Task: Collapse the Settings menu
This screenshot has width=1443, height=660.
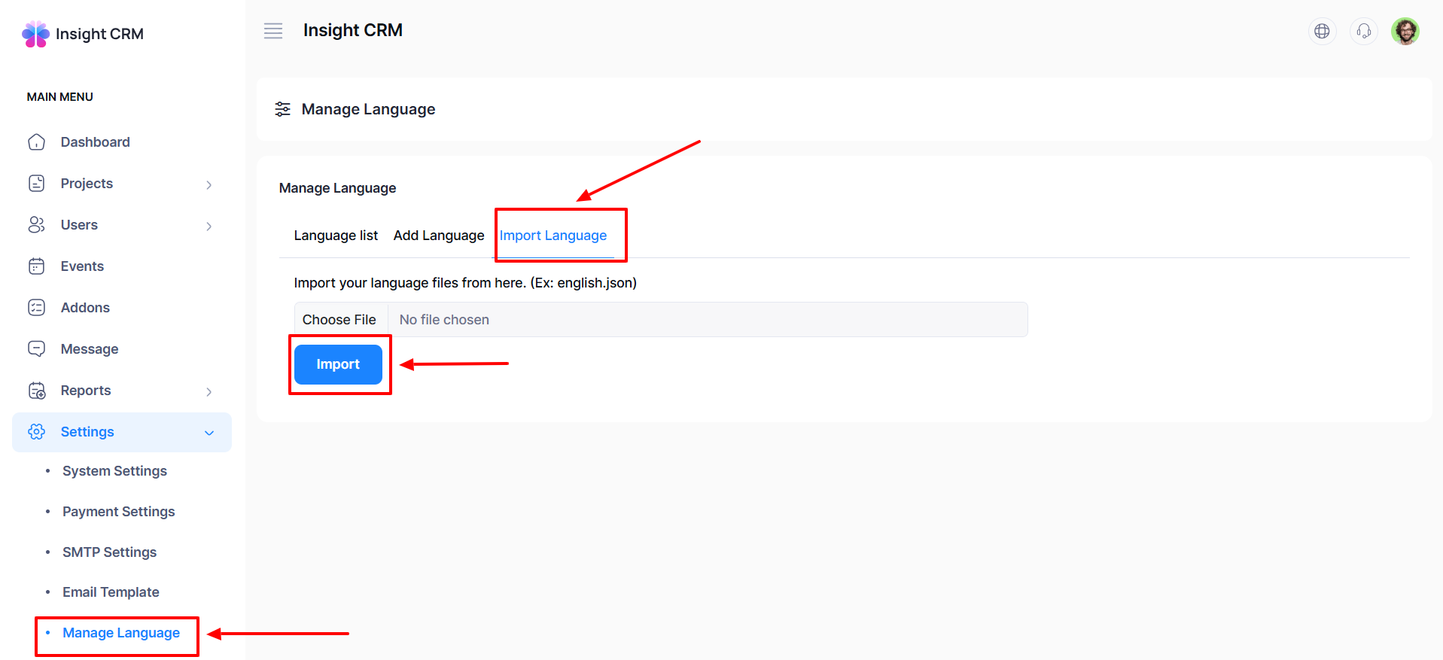Action: 209,433
